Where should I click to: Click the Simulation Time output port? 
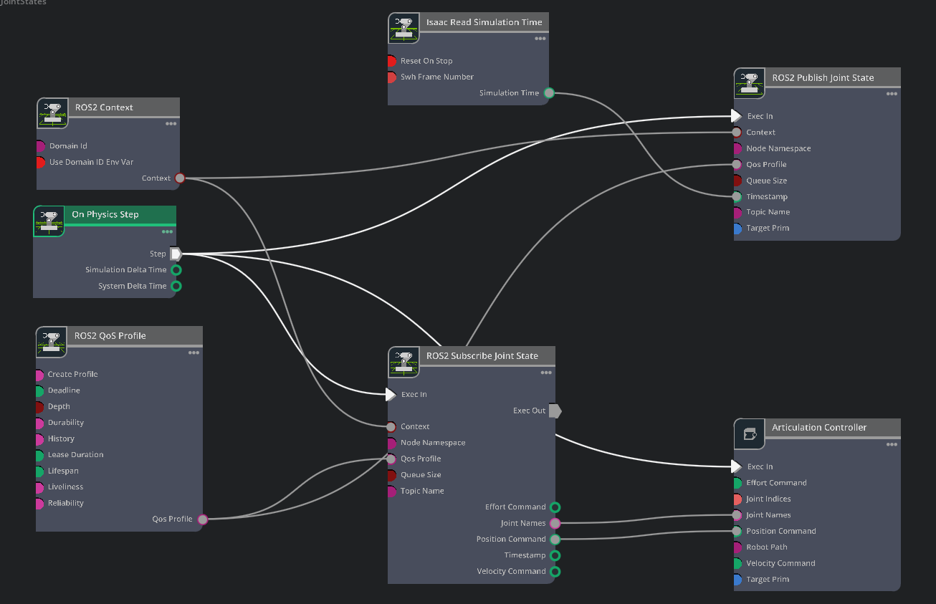point(549,93)
